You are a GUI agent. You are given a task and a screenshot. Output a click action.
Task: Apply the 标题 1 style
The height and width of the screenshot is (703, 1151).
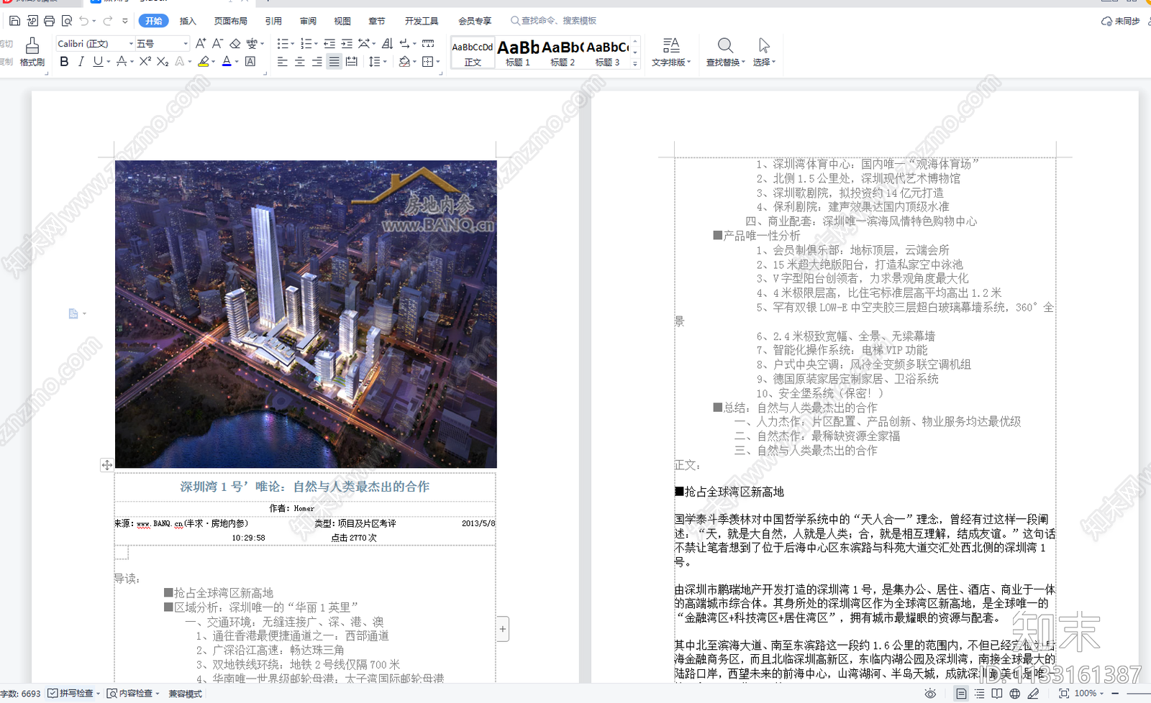coord(517,52)
